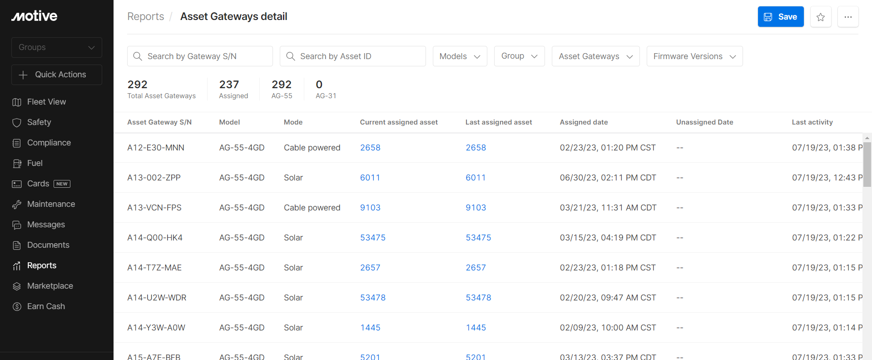The image size is (872, 360).
Task: Click the Maintenance wrench icon
Action: [x=17, y=205]
